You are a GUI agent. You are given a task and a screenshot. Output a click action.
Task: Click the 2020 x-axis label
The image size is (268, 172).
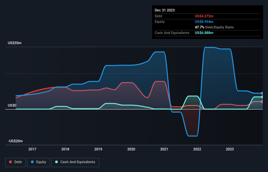[131, 149]
